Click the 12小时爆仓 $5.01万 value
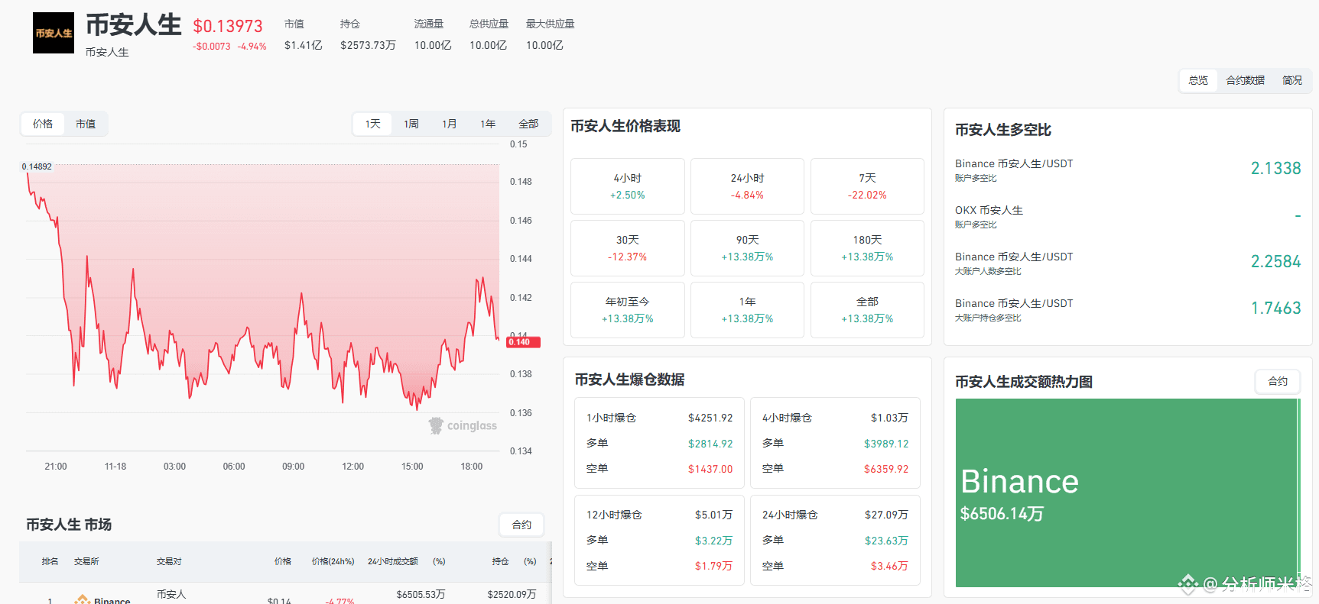Image resolution: width=1319 pixels, height=604 pixels. (713, 515)
